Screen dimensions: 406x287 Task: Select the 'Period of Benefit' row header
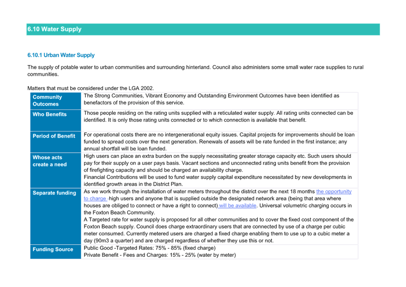[x=55, y=142]
